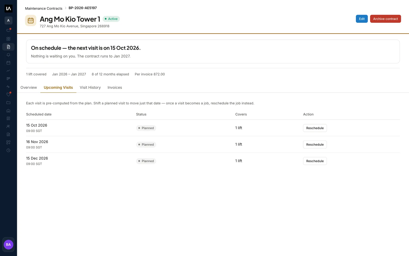Screen dimensions: 409x256
Task: Select the highlighted contracts document icon
Action: tap(8, 47)
